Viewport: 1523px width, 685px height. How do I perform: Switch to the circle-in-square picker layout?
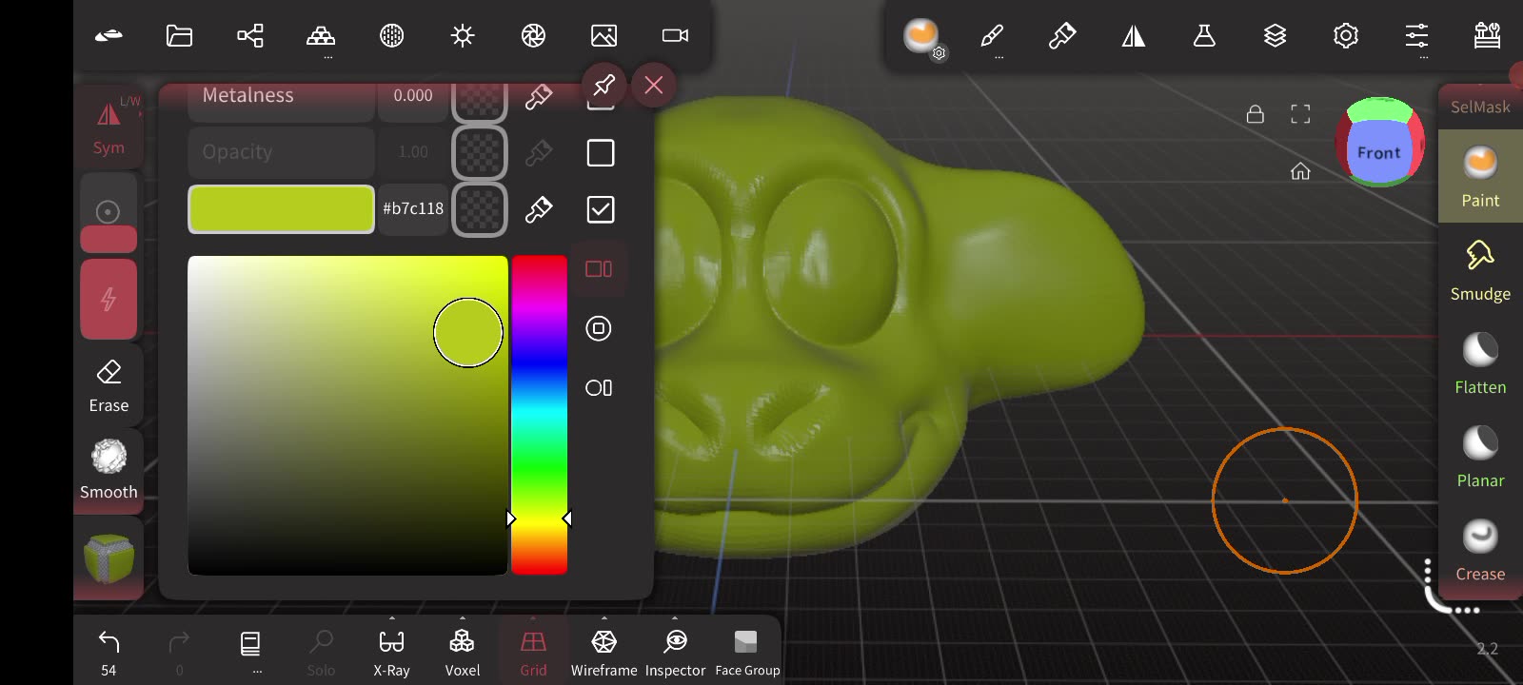coord(599,328)
